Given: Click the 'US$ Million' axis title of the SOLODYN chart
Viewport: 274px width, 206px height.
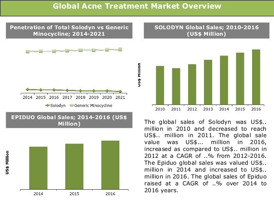Looking at the screenshot, I should point(139,75).
